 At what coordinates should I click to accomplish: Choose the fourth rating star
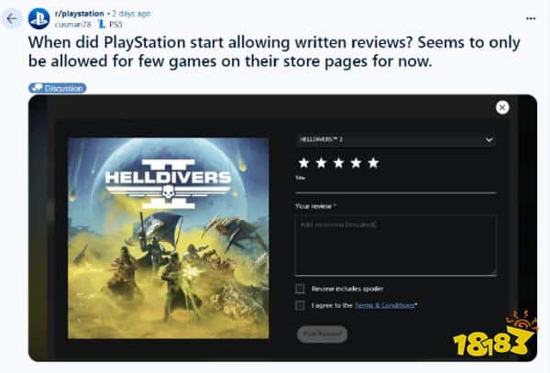356,163
